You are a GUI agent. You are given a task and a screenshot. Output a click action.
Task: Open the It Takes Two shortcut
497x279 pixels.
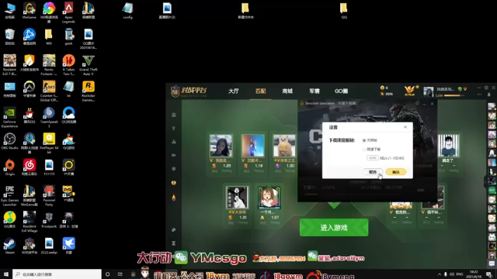[68, 65]
